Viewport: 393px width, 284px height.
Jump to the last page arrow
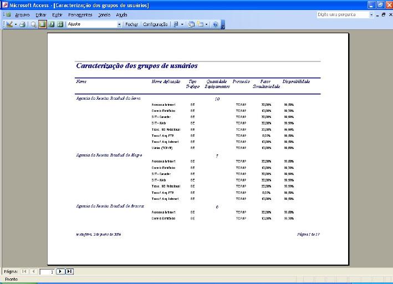click(x=69, y=271)
